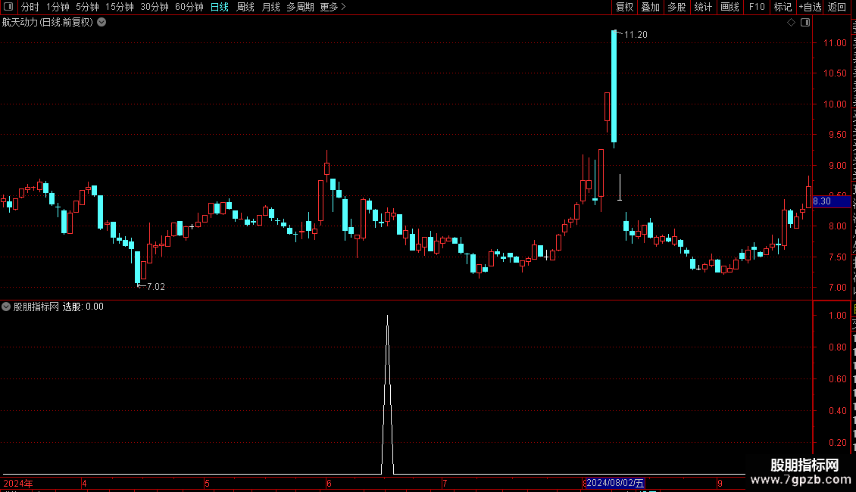
Task: Toggle the 多周期 multi-period view
Action: [300, 7]
